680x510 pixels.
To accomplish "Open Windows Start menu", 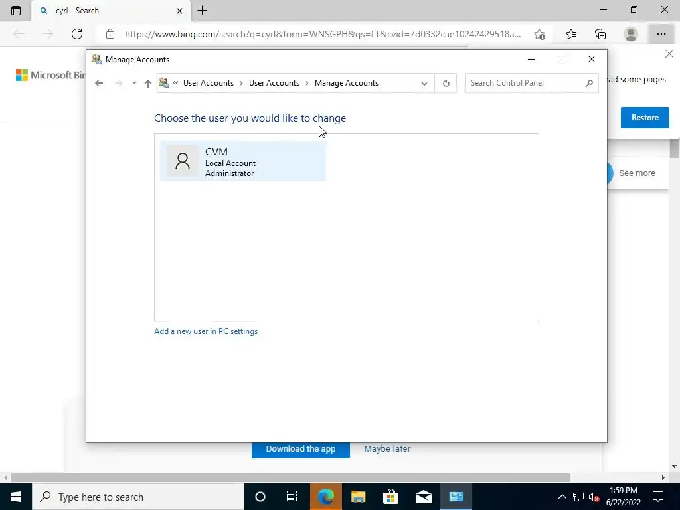I will tap(16, 497).
